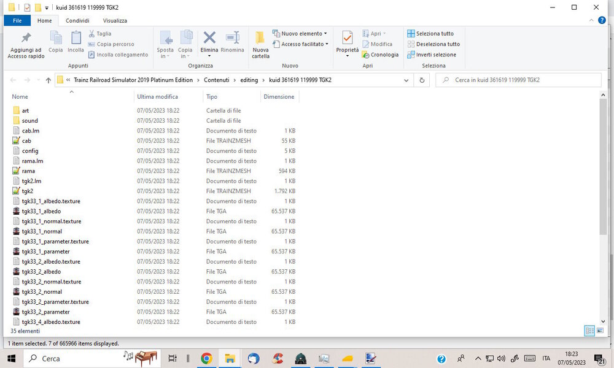Screen dimensions: 614x368
Task: Open the blue Help question mark icon
Action: point(602,20)
